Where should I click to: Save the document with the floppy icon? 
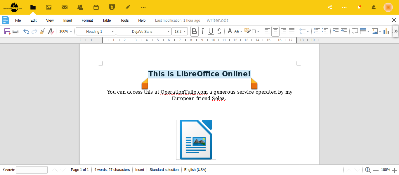tap(7, 31)
